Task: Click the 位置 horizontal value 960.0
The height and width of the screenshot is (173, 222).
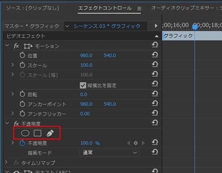Action: pyautogui.click(x=86, y=55)
